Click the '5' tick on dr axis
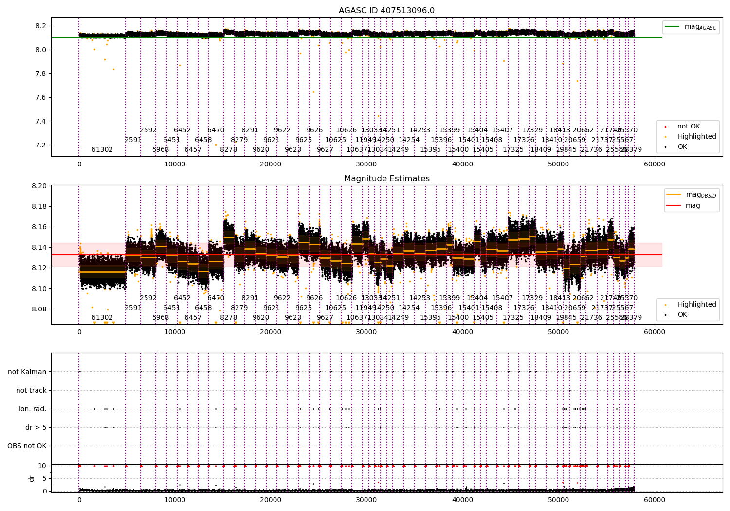Image resolution: width=730 pixels, height=511 pixels. [44, 479]
